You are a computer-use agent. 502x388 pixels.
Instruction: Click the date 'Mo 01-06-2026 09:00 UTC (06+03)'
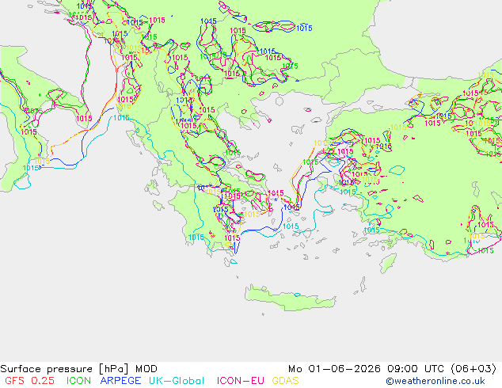[392, 369]
